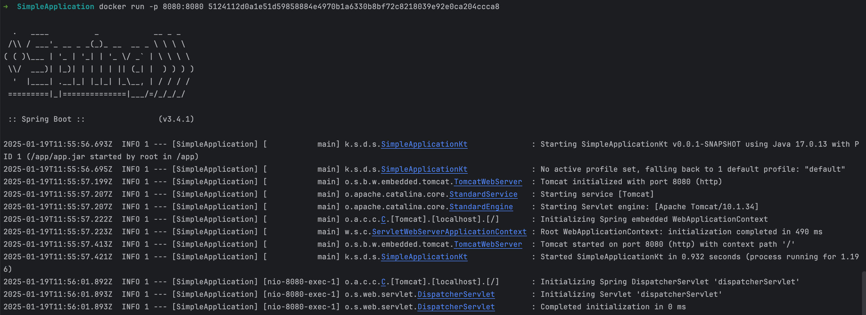Viewport: 866px width, 315px height.
Task: Open TomcatWebServer link in 'Tomcat started' line
Action: coord(488,244)
